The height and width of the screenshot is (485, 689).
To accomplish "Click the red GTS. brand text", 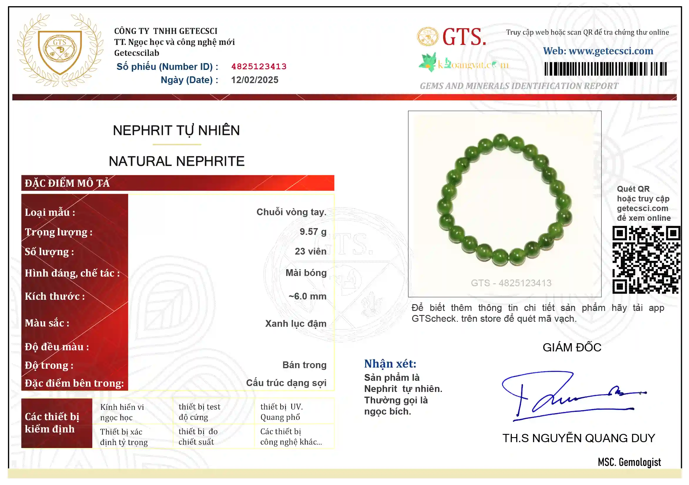I will click(464, 37).
